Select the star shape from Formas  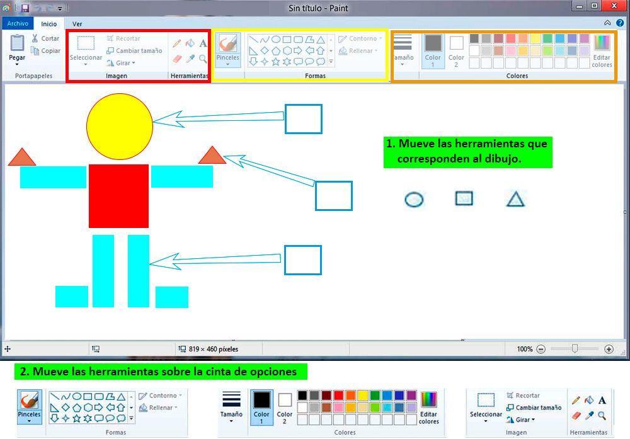277,60
